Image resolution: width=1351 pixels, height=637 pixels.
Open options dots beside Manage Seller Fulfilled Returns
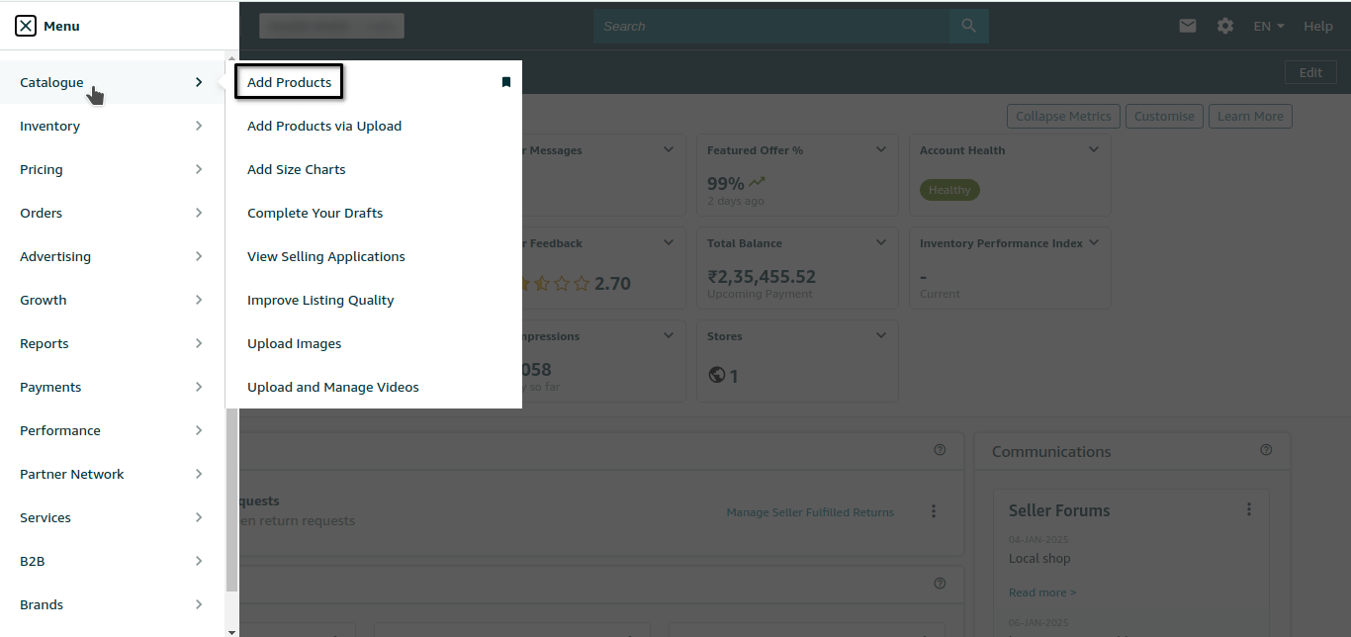[x=934, y=511]
